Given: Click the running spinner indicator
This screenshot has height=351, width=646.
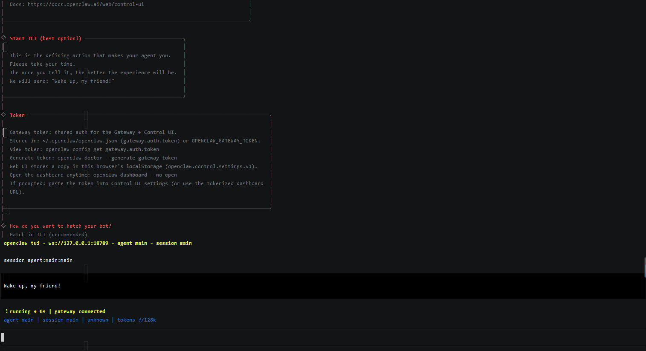Looking at the screenshot, I should [6, 311].
